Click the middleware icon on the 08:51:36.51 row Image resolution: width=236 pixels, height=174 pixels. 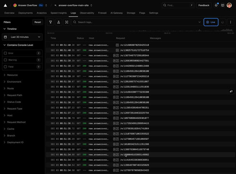pos(114,123)
